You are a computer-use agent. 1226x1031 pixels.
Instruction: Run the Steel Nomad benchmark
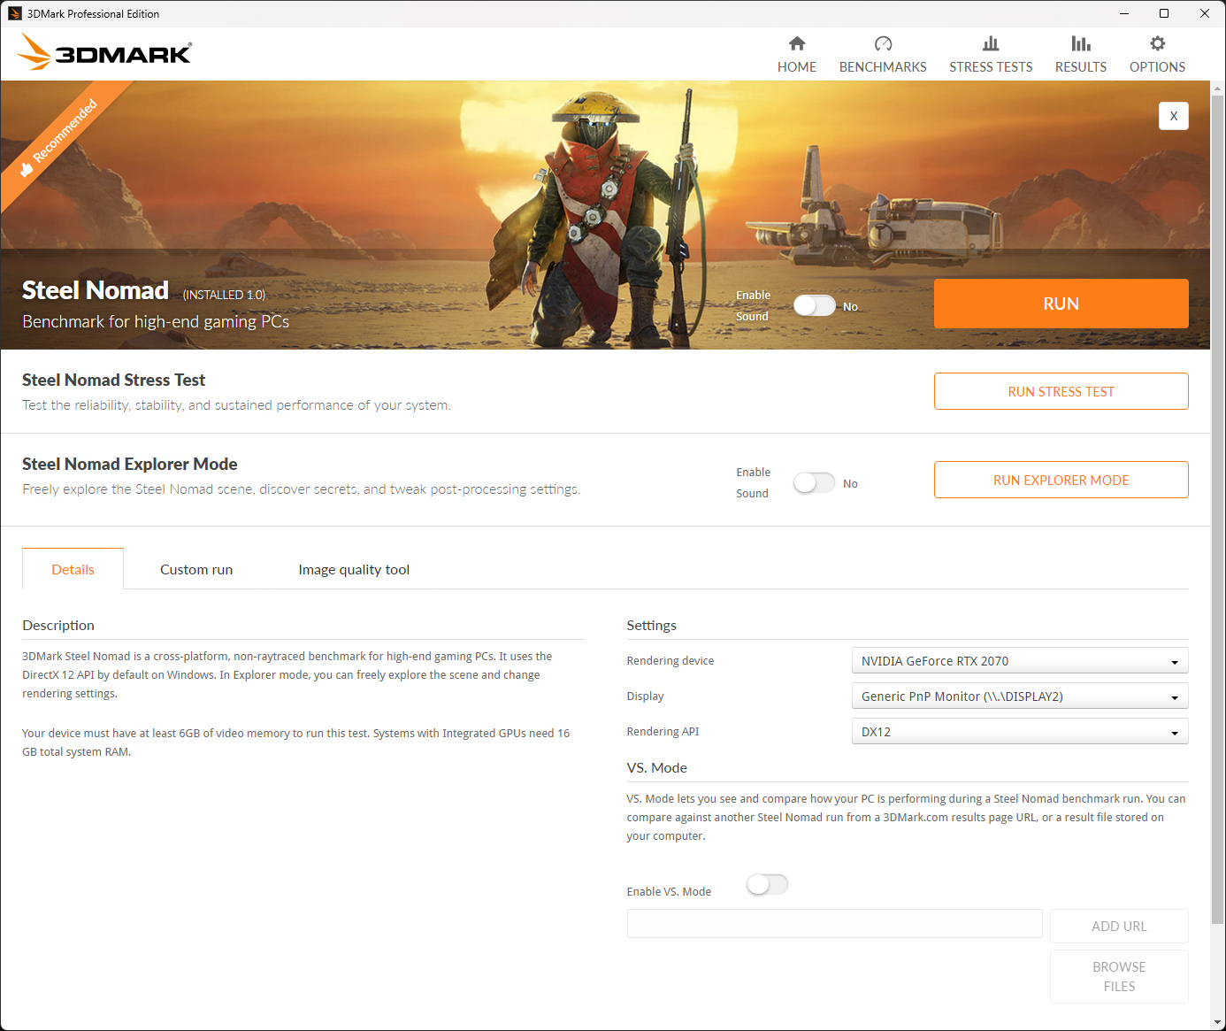[1061, 304]
